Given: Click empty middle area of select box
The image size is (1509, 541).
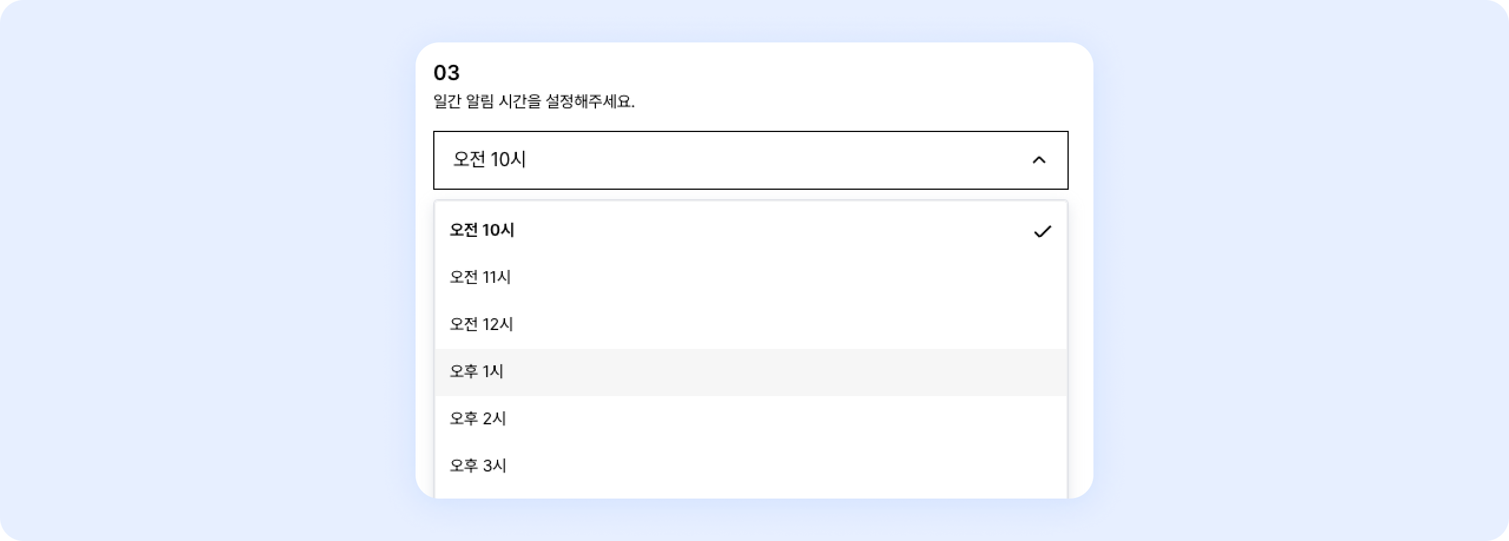Looking at the screenshot, I should 766,160.
